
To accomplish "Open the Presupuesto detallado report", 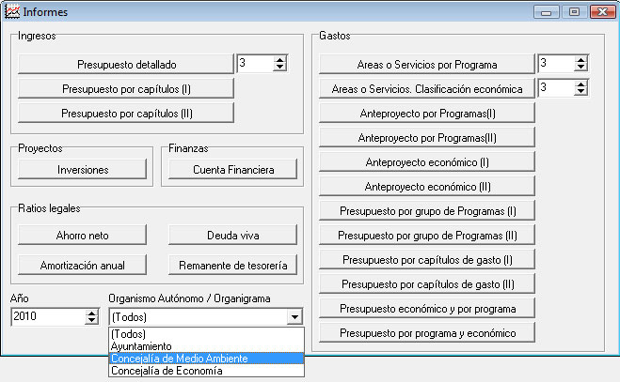I will tap(126, 64).
